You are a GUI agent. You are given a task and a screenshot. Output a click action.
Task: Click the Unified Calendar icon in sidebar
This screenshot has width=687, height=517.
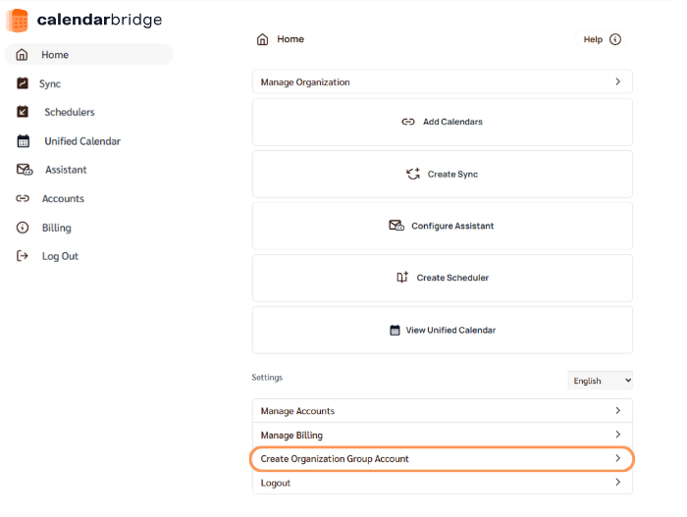coord(24,141)
